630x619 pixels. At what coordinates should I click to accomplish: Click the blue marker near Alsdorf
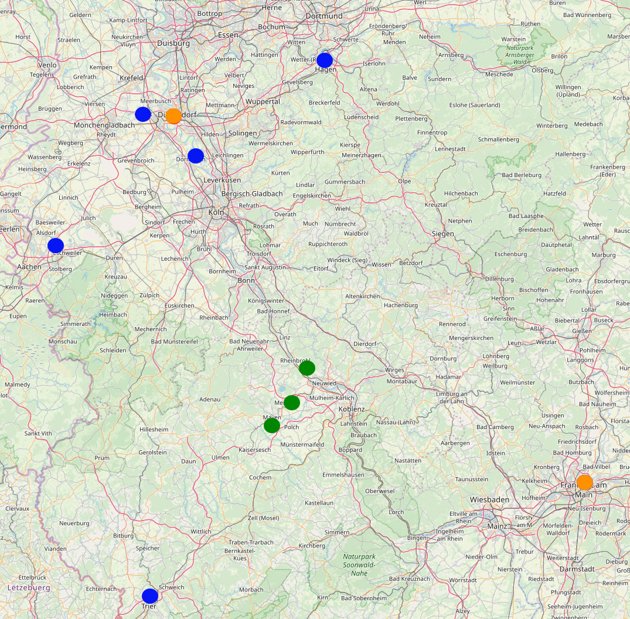[56, 246]
